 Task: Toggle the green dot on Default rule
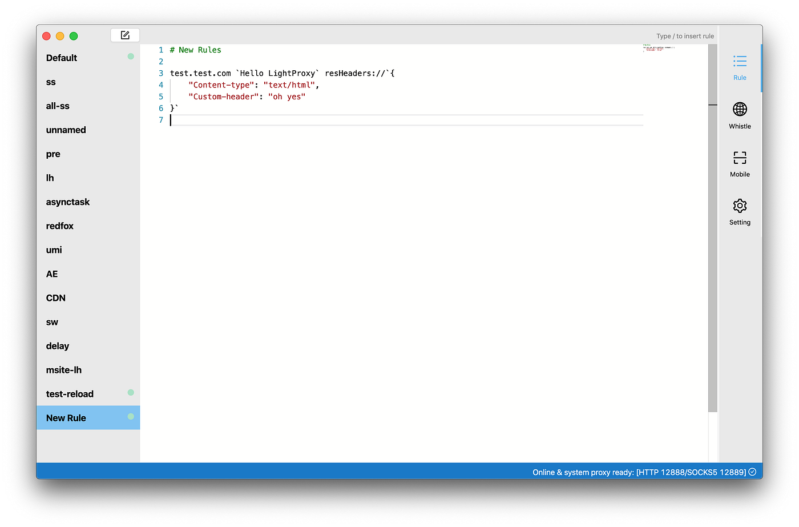tap(131, 57)
